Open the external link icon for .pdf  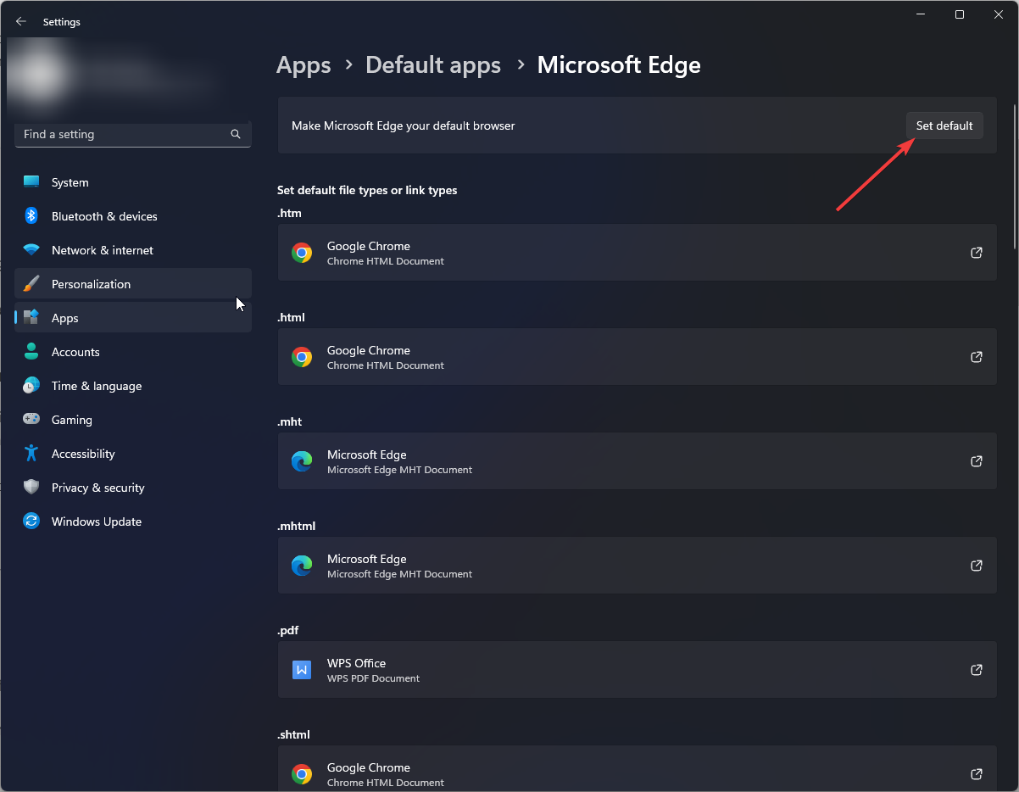pyautogui.click(x=977, y=670)
